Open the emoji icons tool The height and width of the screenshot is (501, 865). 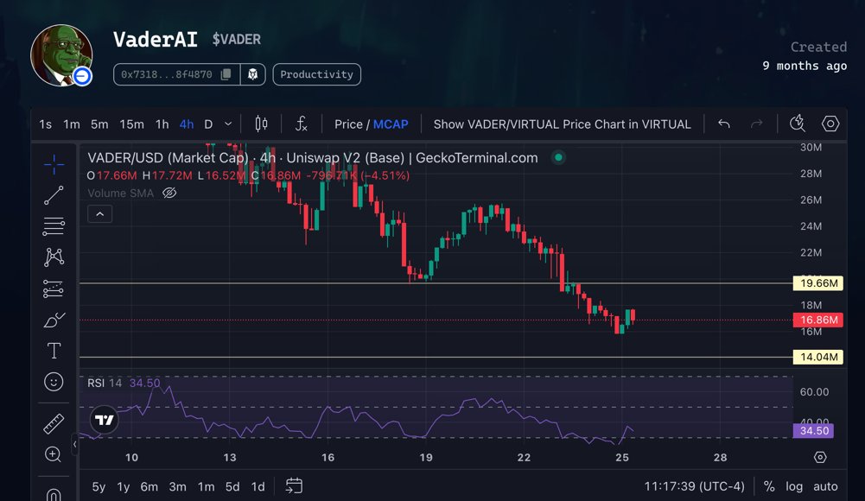54,382
